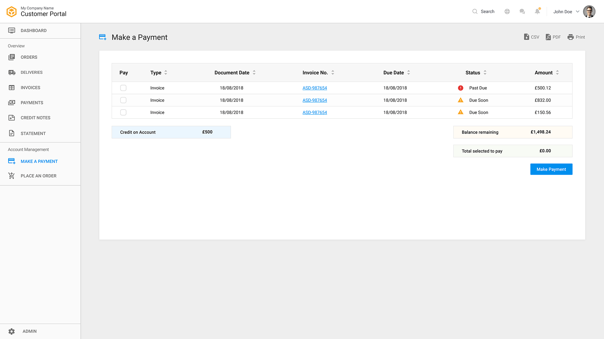Viewport: 604px width, 339px height.
Task: Toggle checkbox for first Due Soon invoice
Action: coord(123,100)
